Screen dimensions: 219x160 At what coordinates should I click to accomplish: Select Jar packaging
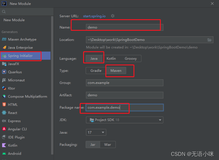93,145
